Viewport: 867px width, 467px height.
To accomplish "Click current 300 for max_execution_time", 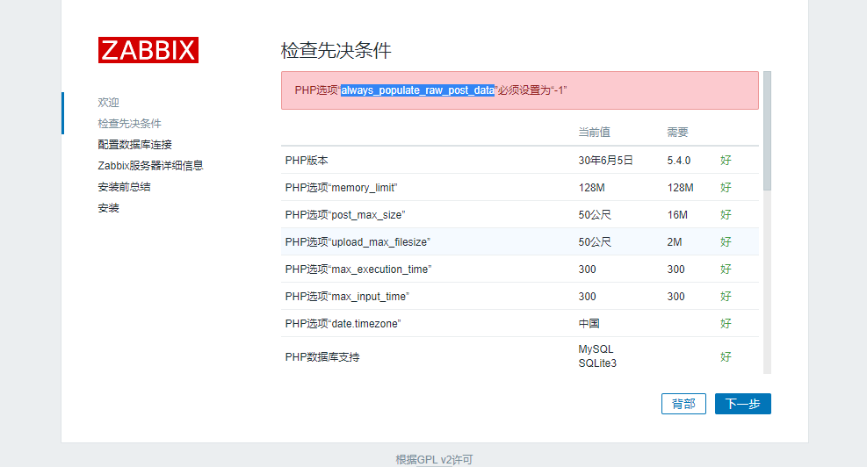I will click(x=587, y=269).
